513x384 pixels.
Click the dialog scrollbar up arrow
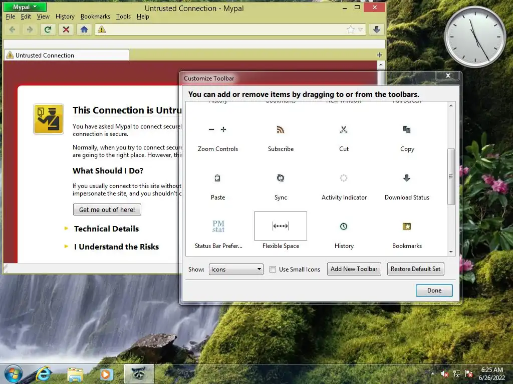pyautogui.click(x=451, y=106)
